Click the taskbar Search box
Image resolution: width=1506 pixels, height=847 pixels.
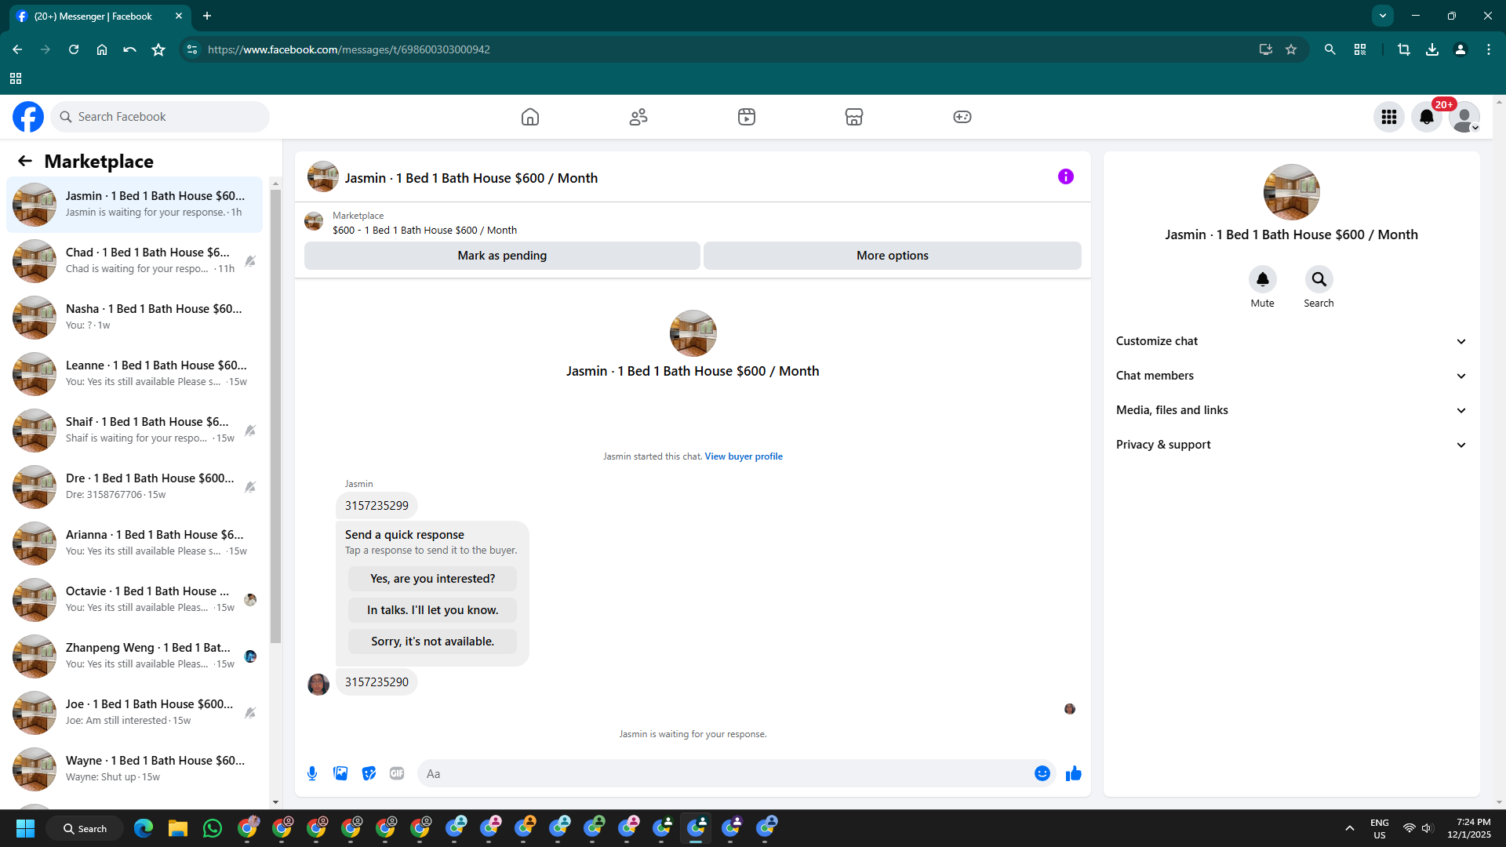(85, 828)
